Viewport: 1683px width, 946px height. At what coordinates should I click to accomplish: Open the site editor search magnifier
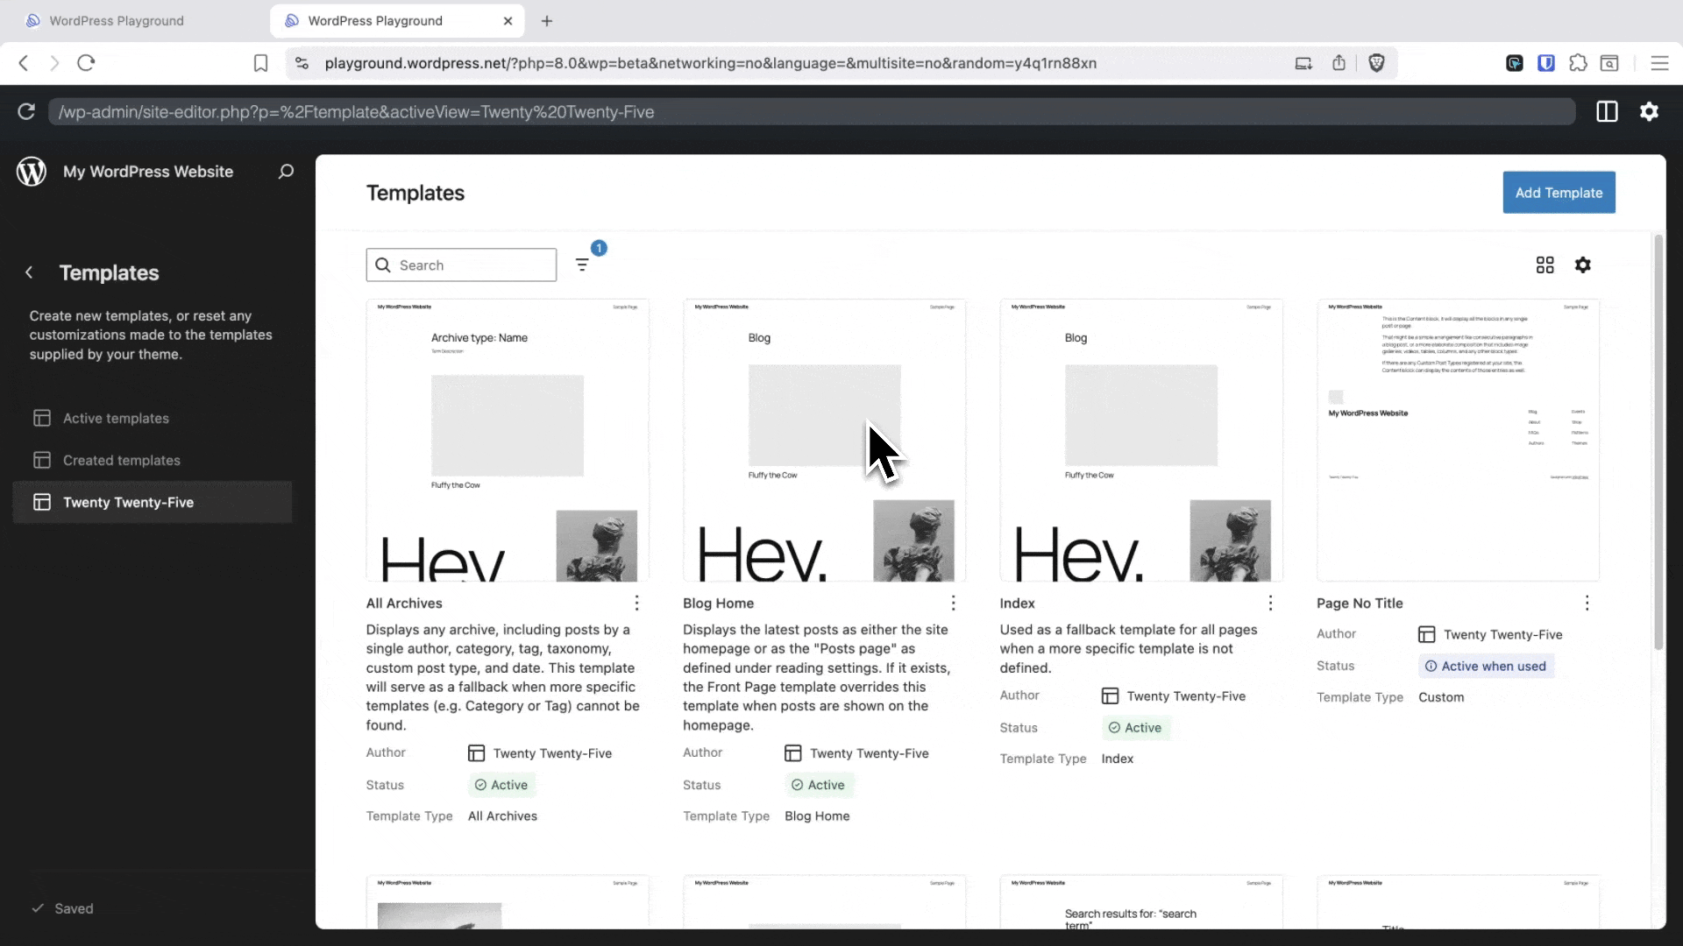[x=286, y=171]
